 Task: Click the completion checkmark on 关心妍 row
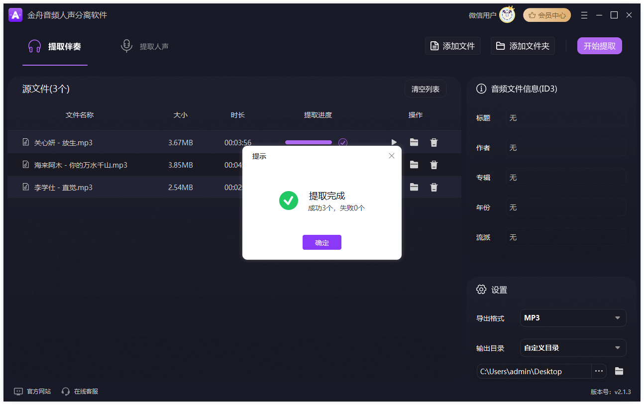[x=342, y=142]
